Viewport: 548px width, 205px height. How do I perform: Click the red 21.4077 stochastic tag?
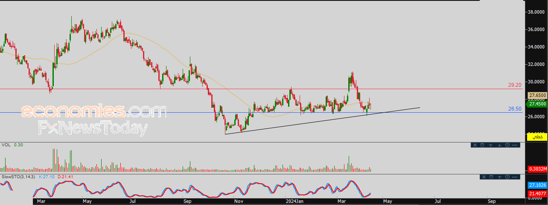click(x=537, y=194)
